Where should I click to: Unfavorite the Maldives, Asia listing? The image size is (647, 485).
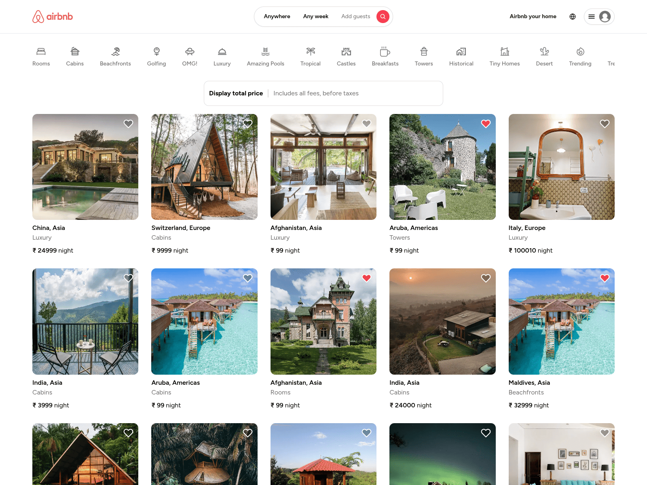coord(605,278)
